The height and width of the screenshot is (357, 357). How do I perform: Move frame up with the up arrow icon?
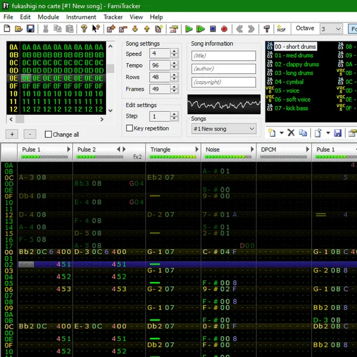(147, 29)
